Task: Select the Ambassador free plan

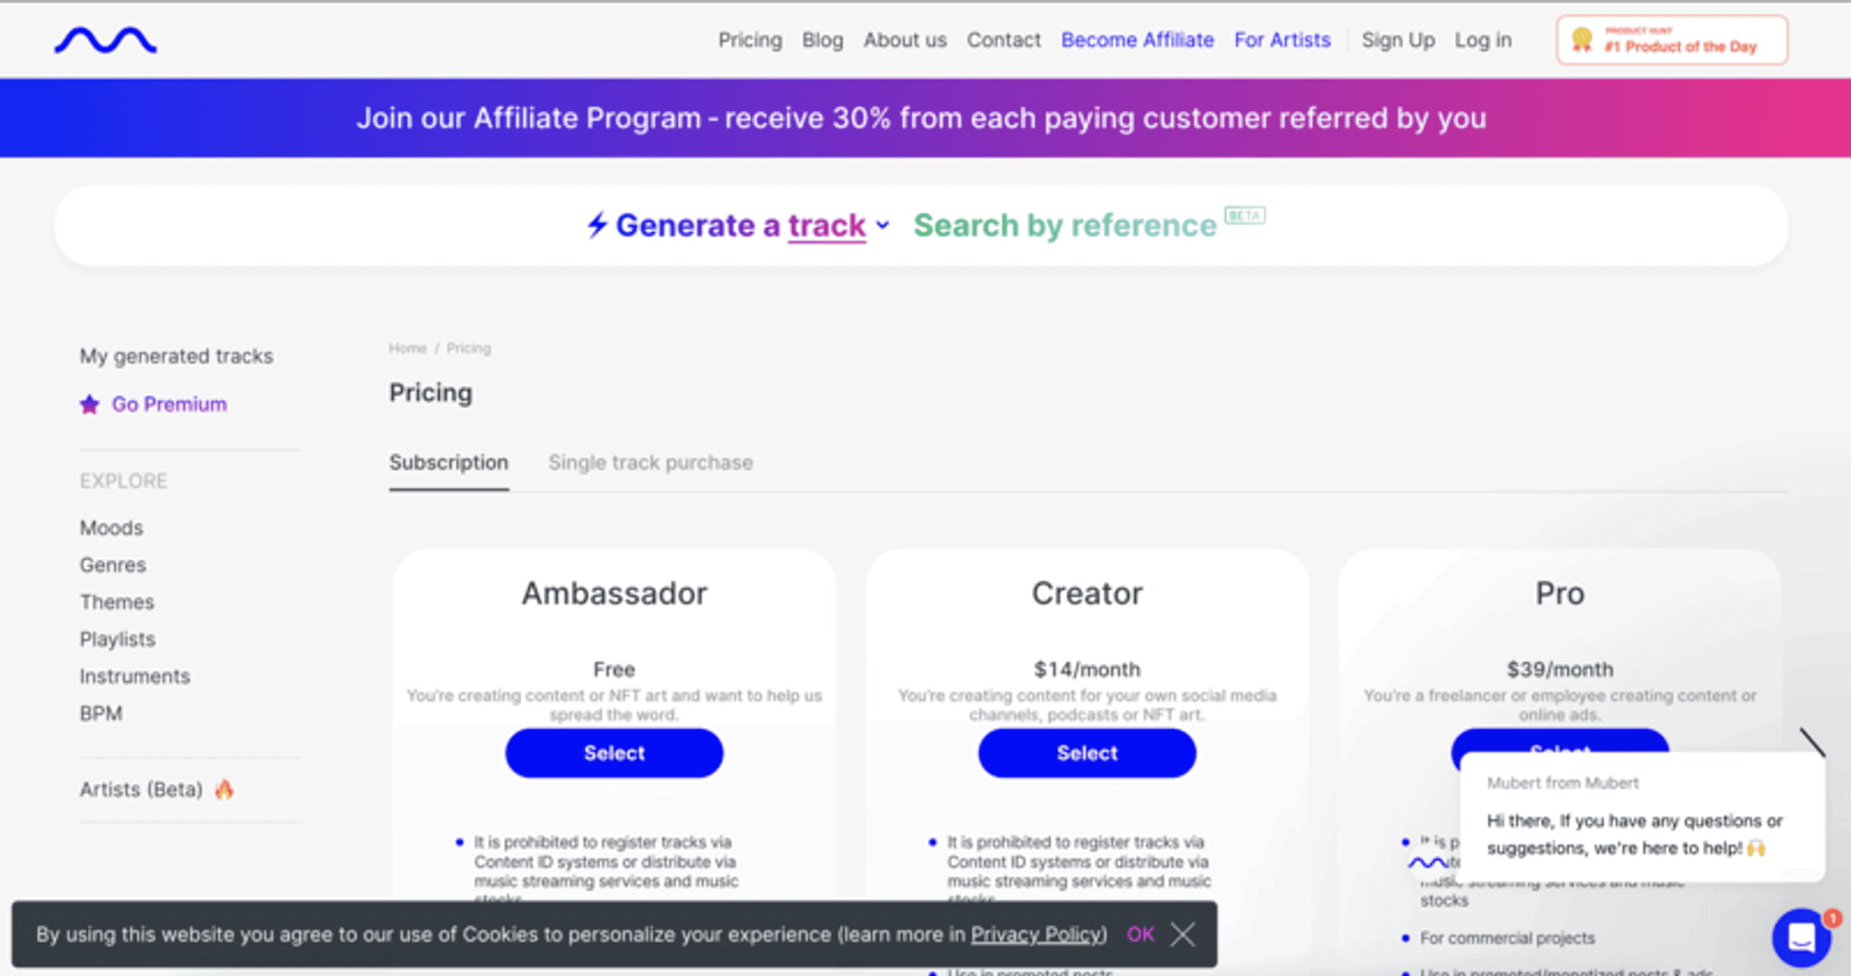Action: coord(614,753)
